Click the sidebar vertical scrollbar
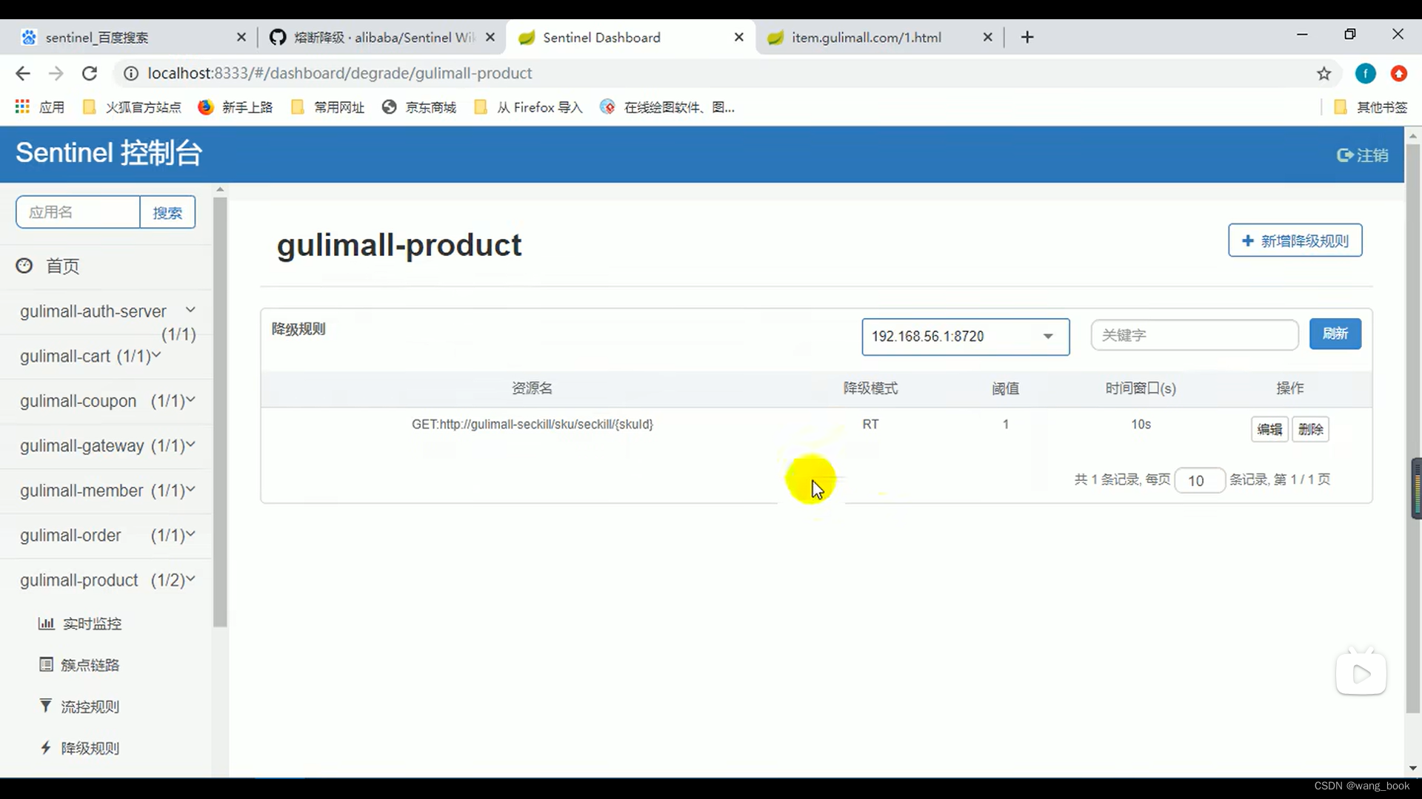 coord(220,411)
